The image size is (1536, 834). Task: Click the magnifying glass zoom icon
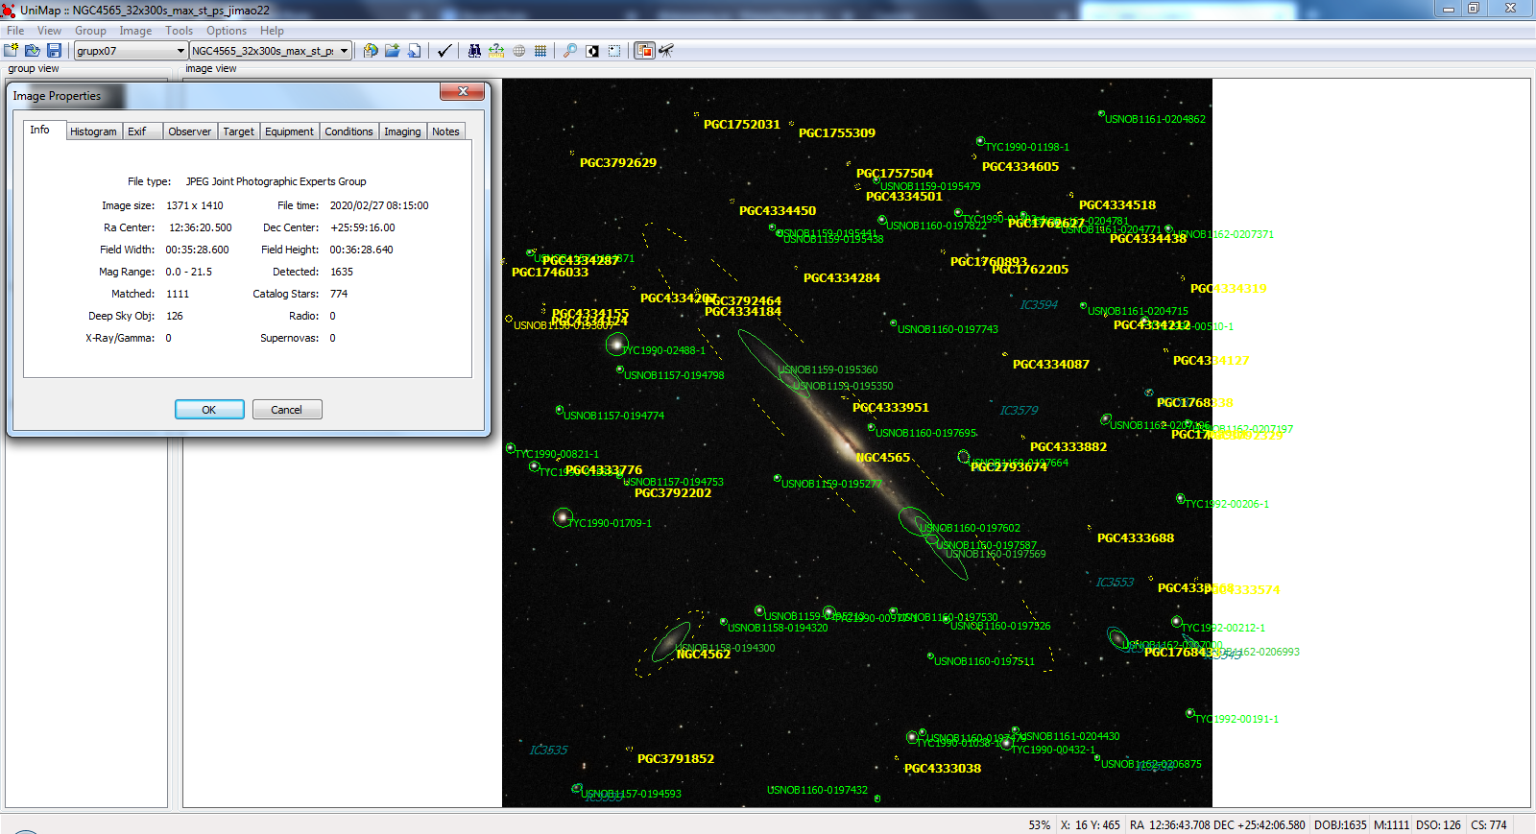coord(570,51)
